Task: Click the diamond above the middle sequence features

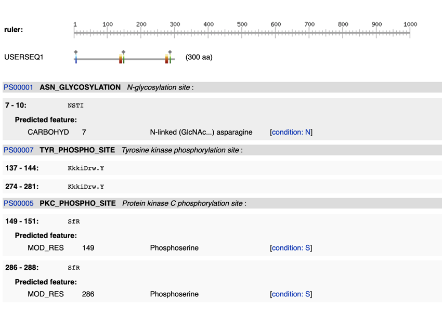Action: pyautogui.click(x=123, y=52)
